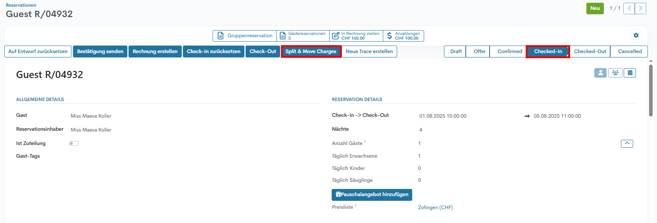The width and height of the screenshot is (657, 223).
Task: Click the Reservationen breadcrumb link
Action: click(x=21, y=5)
